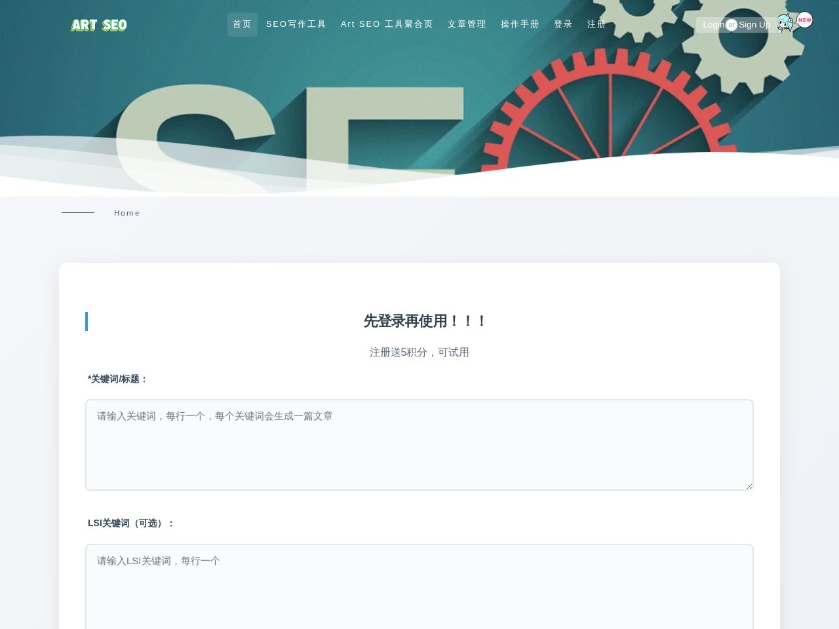
Task: Go to Art SEO 工具聚合页
Action: click(387, 24)
